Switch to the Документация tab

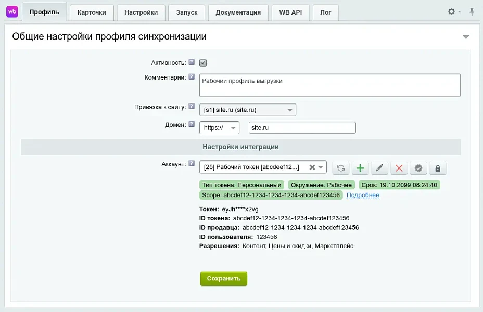238,12
